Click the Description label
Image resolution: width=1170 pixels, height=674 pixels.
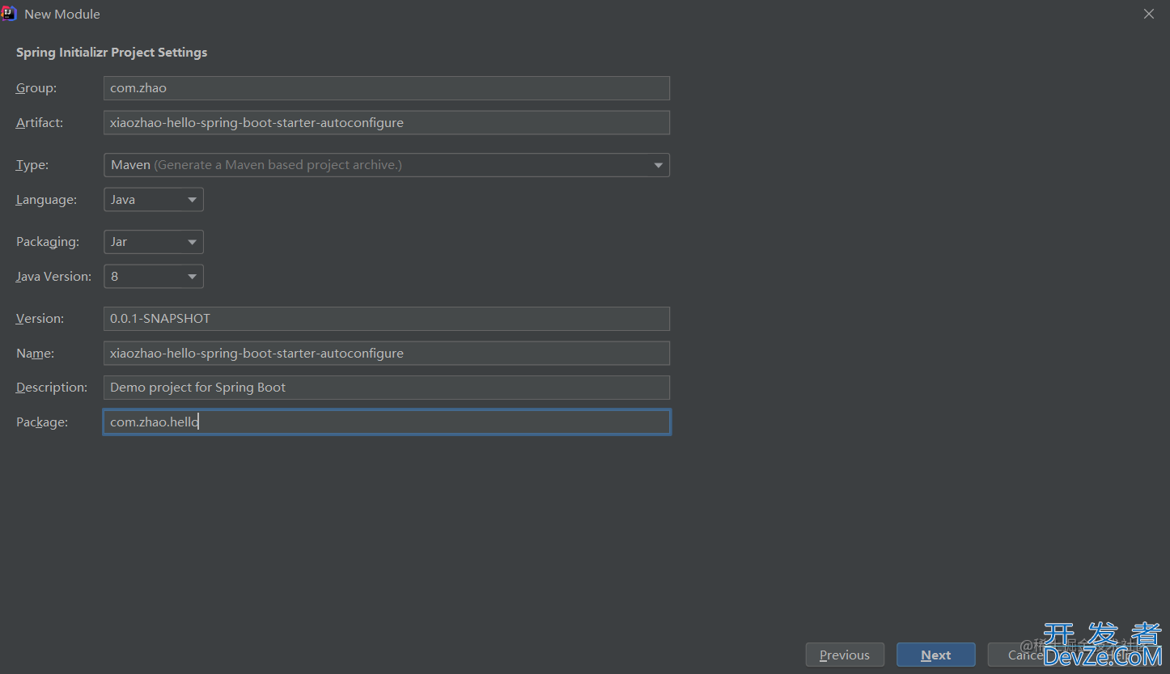(52, 388)
